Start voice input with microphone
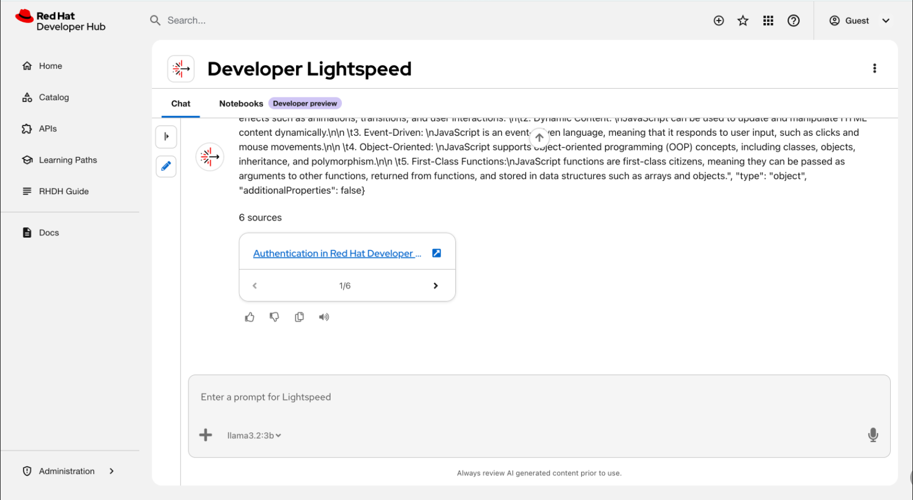 click(x=873, y=435)
